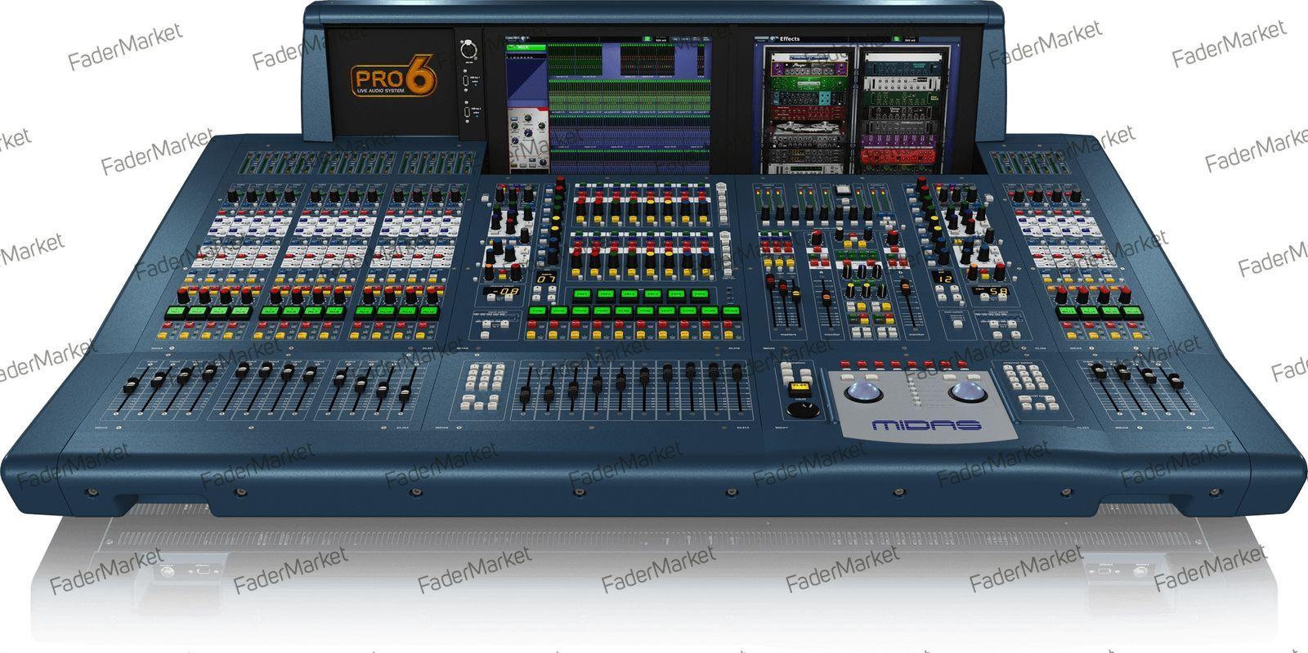Toggle the first red button above the trackballs

pos(845,365)
